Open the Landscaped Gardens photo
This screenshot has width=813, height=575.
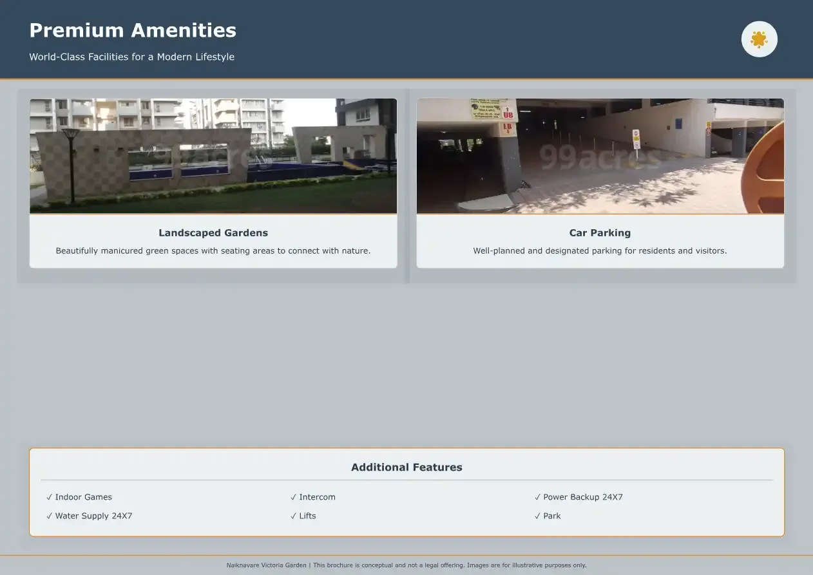tap(213, 156)
